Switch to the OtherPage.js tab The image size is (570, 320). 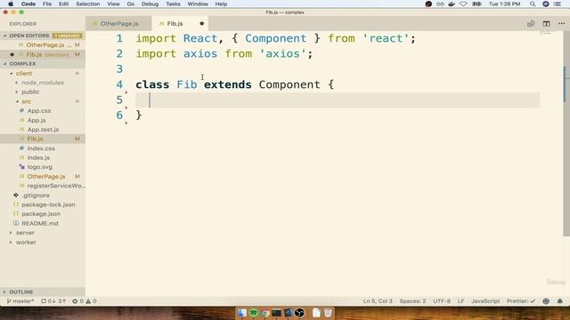click(x=119, y=24)
